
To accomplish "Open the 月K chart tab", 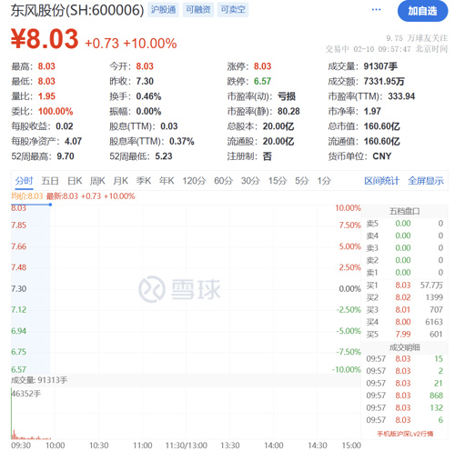I will pos(120,181).
